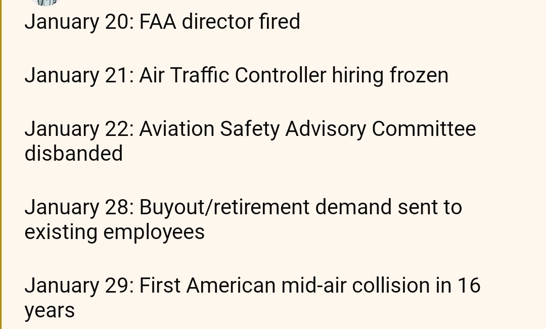Click the word "years" at bottom
Screen dimensions: 546x329
coord(50,310)
